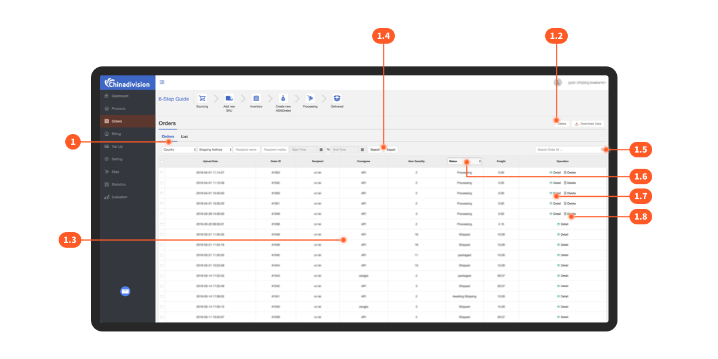
Task: Click trash icon for order #1051
Action: [x=565, y=203]
